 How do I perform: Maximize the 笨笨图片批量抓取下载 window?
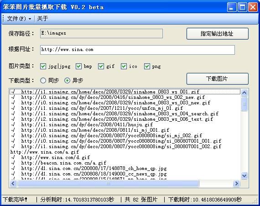pyautogui.click(x=242, y=7)
